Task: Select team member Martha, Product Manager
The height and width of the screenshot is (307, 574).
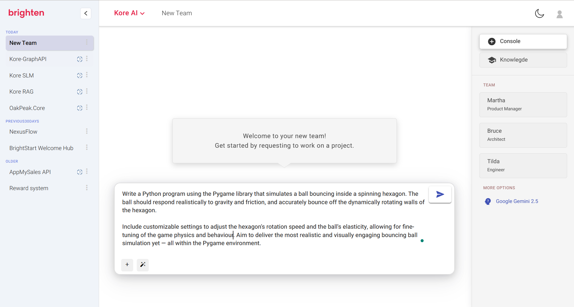Action: [x=523, y=105]
